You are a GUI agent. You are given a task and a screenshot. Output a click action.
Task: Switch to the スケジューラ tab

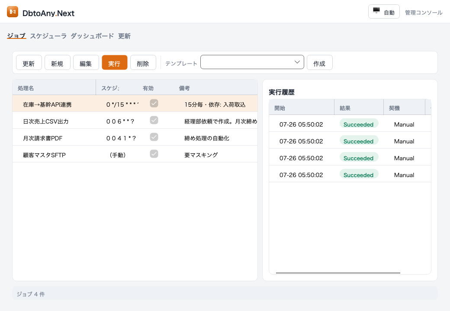48,36
